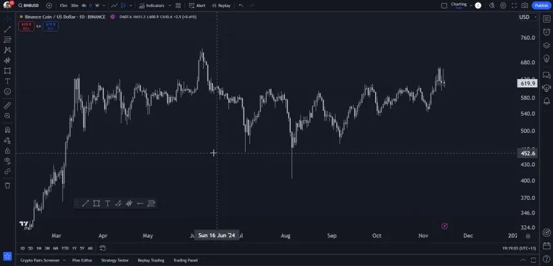
Task: Open the watchlist panel icon
Action: coord(547,19)
